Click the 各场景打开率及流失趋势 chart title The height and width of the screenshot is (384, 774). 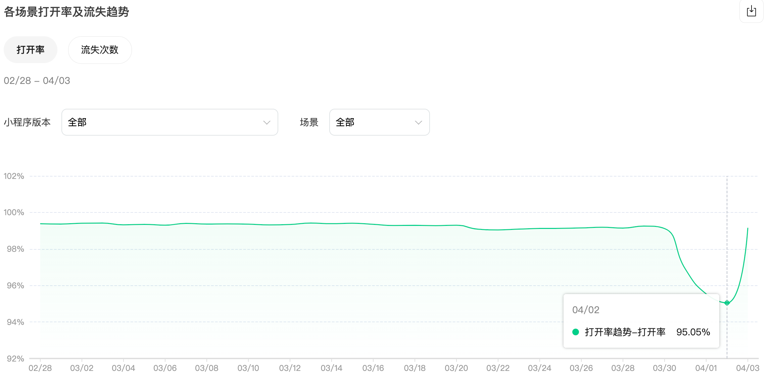pyautogui.click(x=66, y=12)
